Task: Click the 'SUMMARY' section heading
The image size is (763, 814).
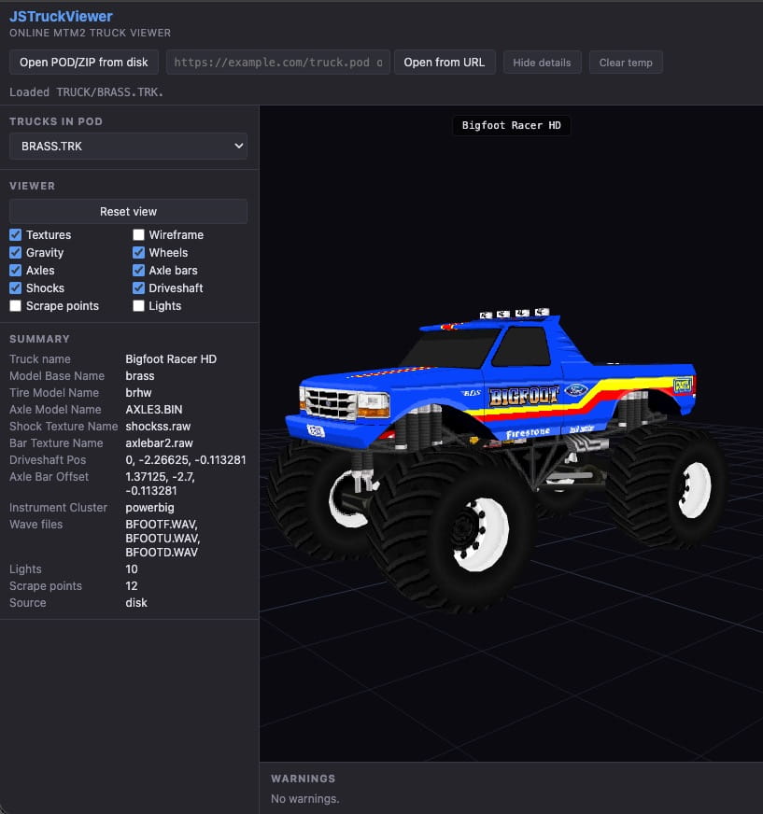Action: pyautogui.click(x=39, y=339)
